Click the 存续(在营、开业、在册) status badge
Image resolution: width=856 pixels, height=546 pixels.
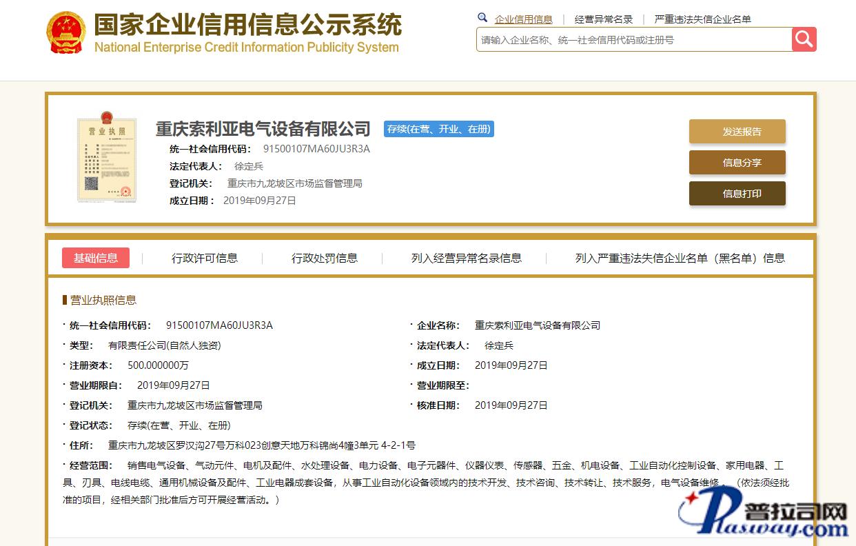click(x=439, y=129)
